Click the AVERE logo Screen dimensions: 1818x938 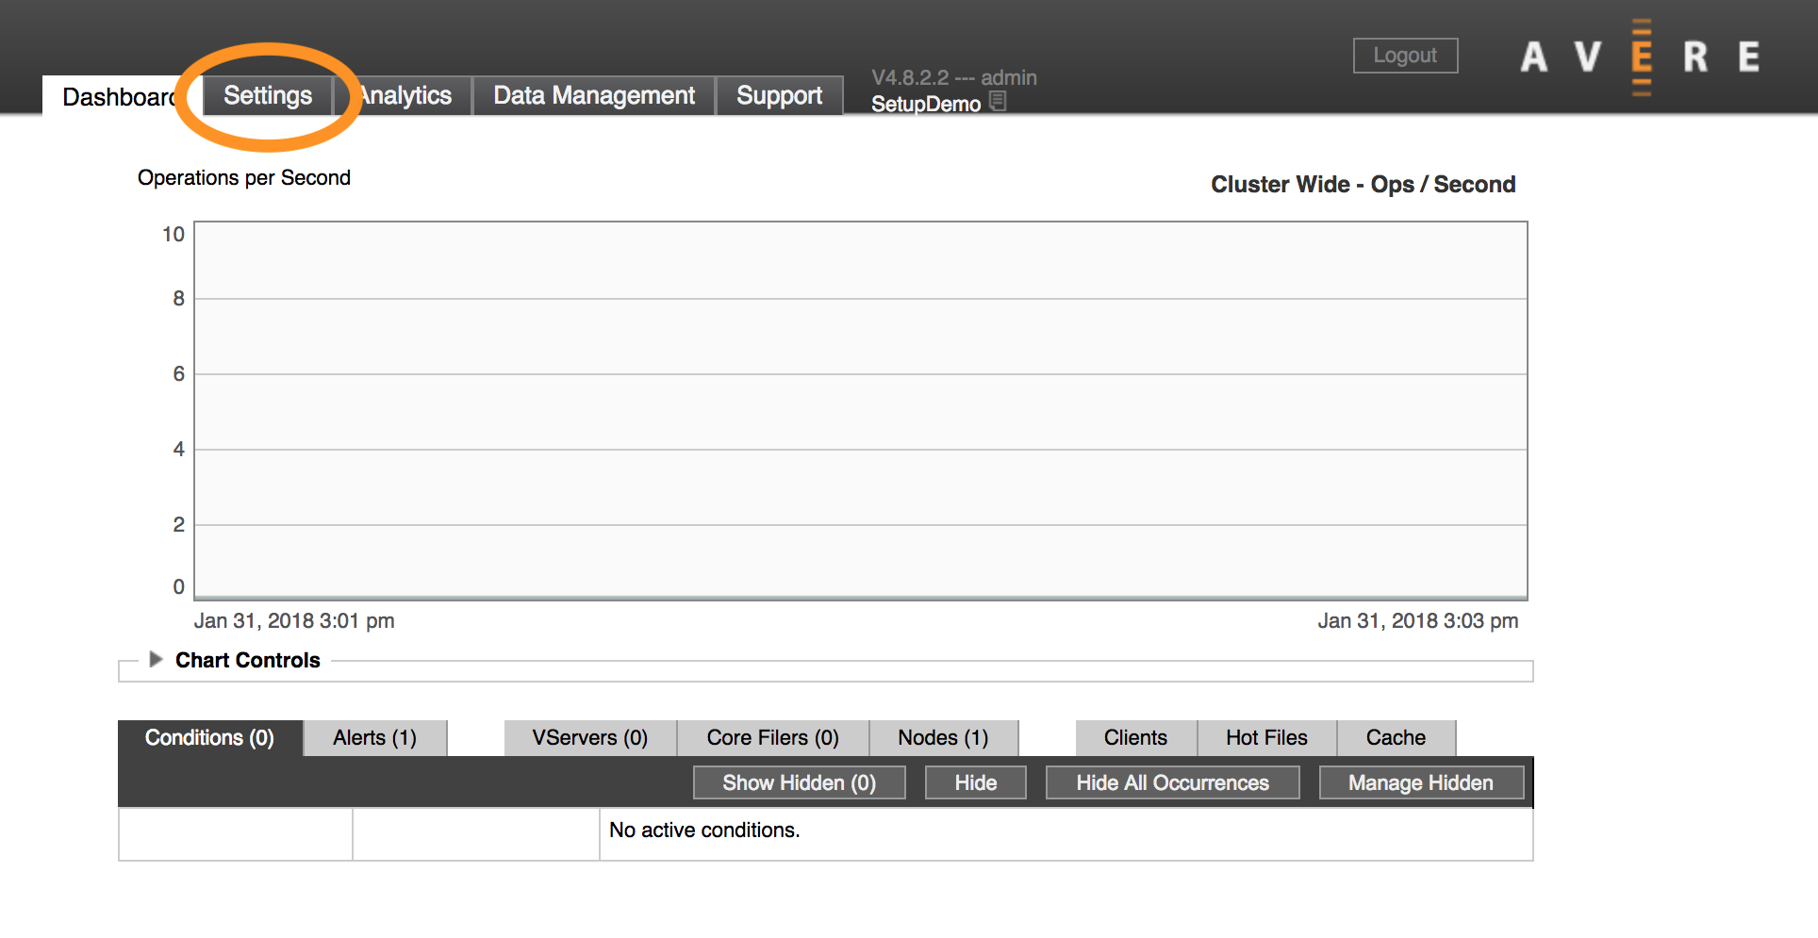(1641, 57)
